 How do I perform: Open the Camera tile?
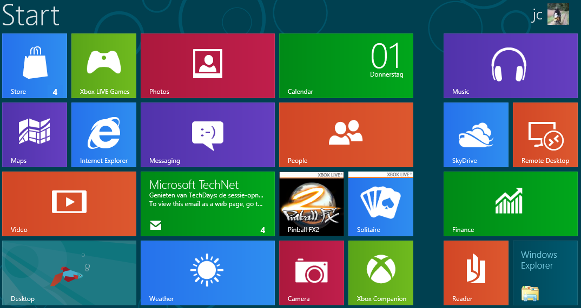click(312, 273)
